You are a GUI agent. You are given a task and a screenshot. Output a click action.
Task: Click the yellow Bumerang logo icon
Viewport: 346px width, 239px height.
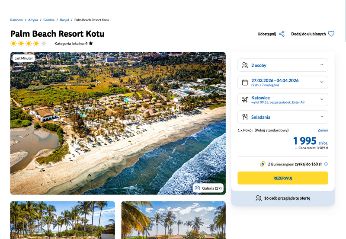click(263, 164)
